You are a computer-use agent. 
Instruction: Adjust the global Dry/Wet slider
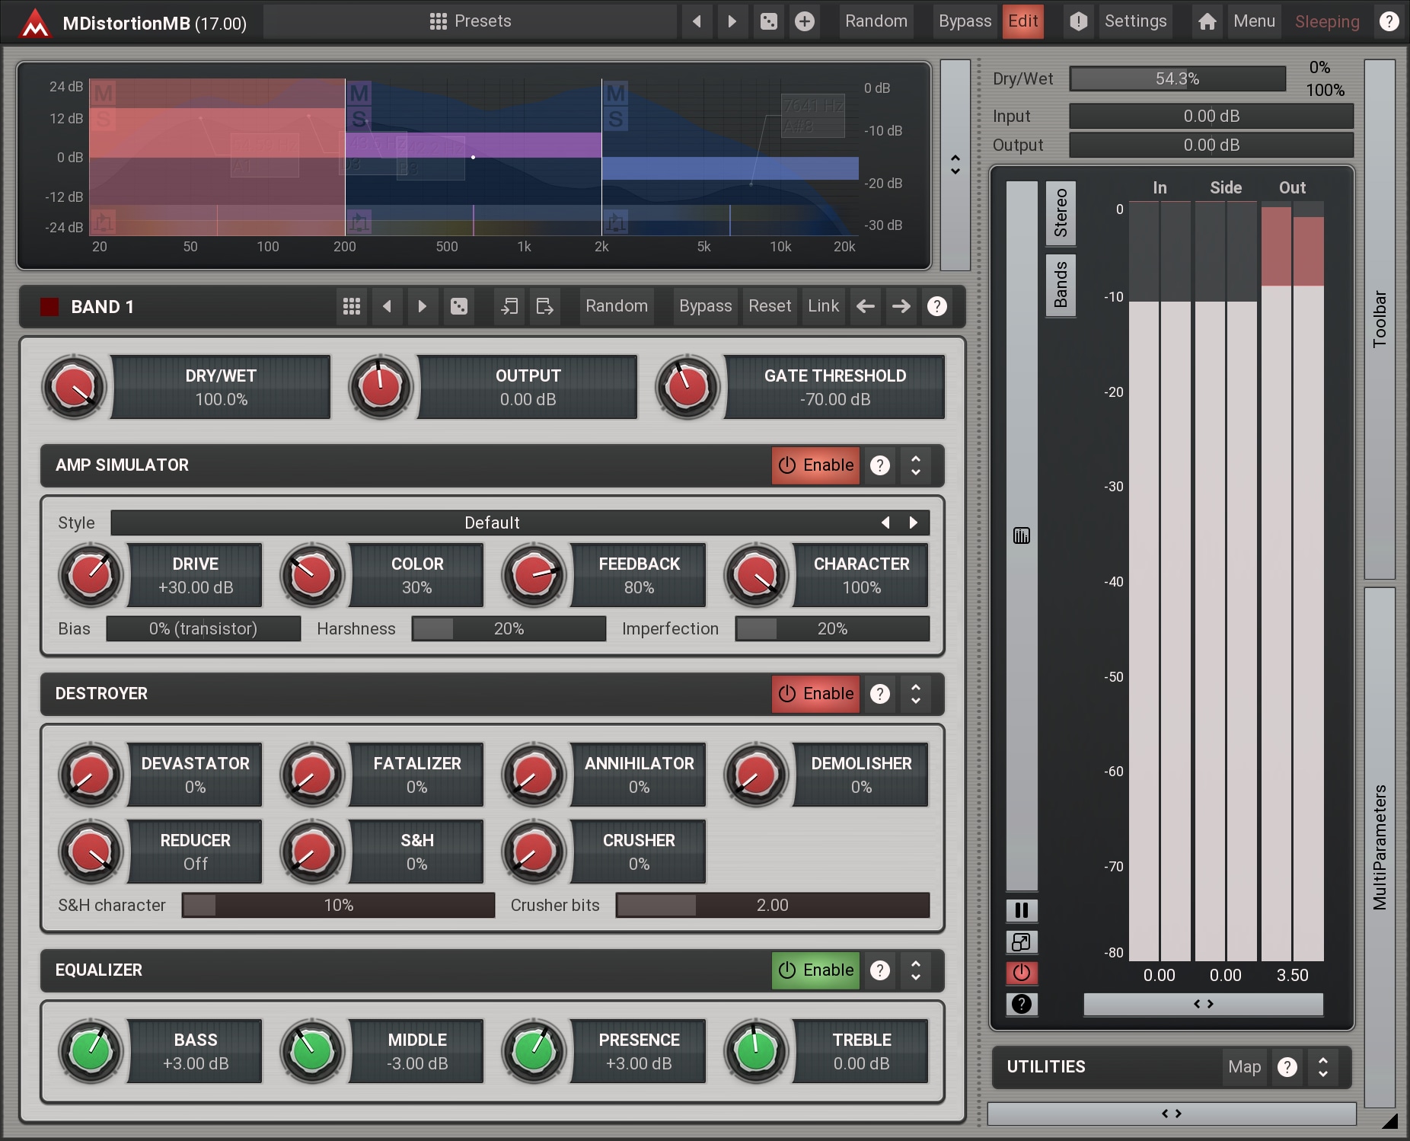1177,79
